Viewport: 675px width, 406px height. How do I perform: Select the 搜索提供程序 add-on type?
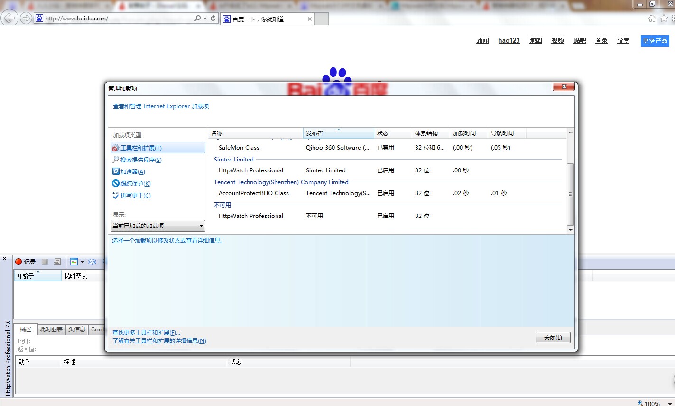[x=140, y=160]
